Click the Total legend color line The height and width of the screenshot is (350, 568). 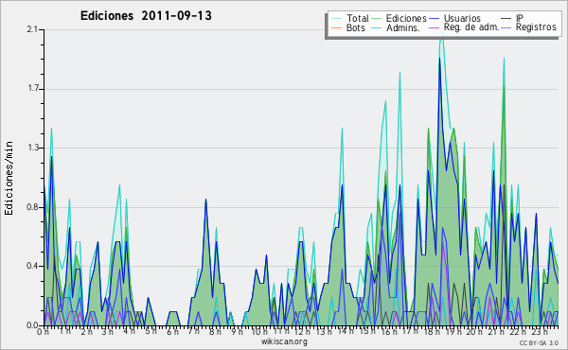pos(336,19)
